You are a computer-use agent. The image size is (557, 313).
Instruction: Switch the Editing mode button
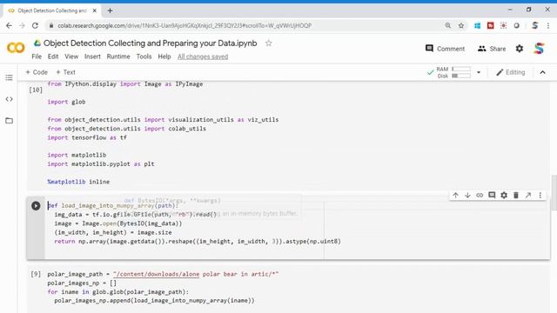[x=511, y=72]
